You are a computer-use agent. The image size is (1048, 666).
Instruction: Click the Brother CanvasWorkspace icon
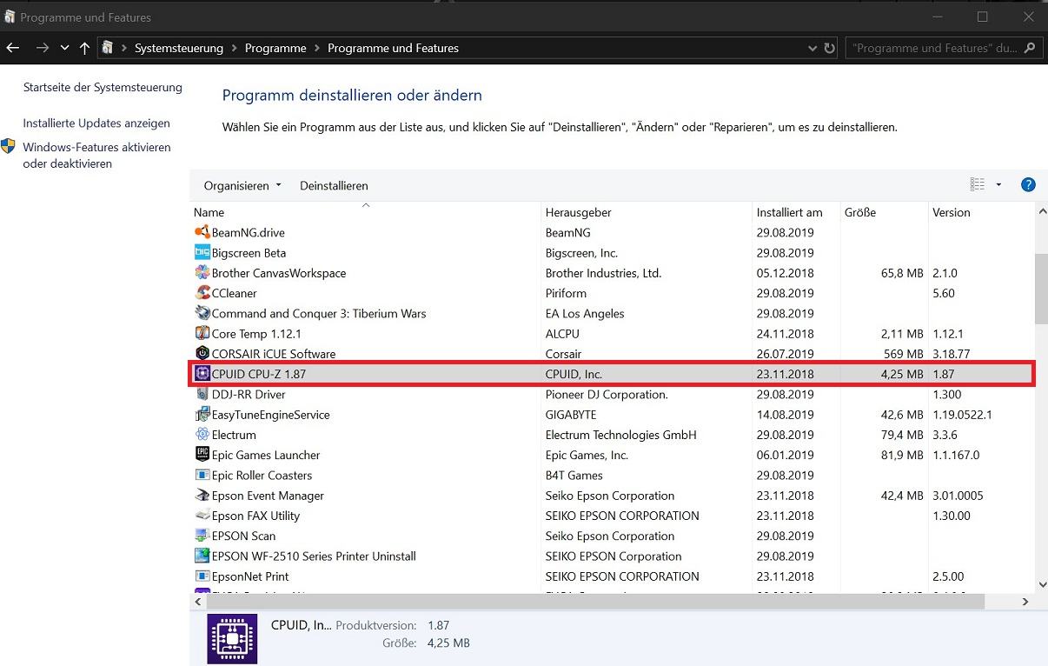tap(202, 273)
